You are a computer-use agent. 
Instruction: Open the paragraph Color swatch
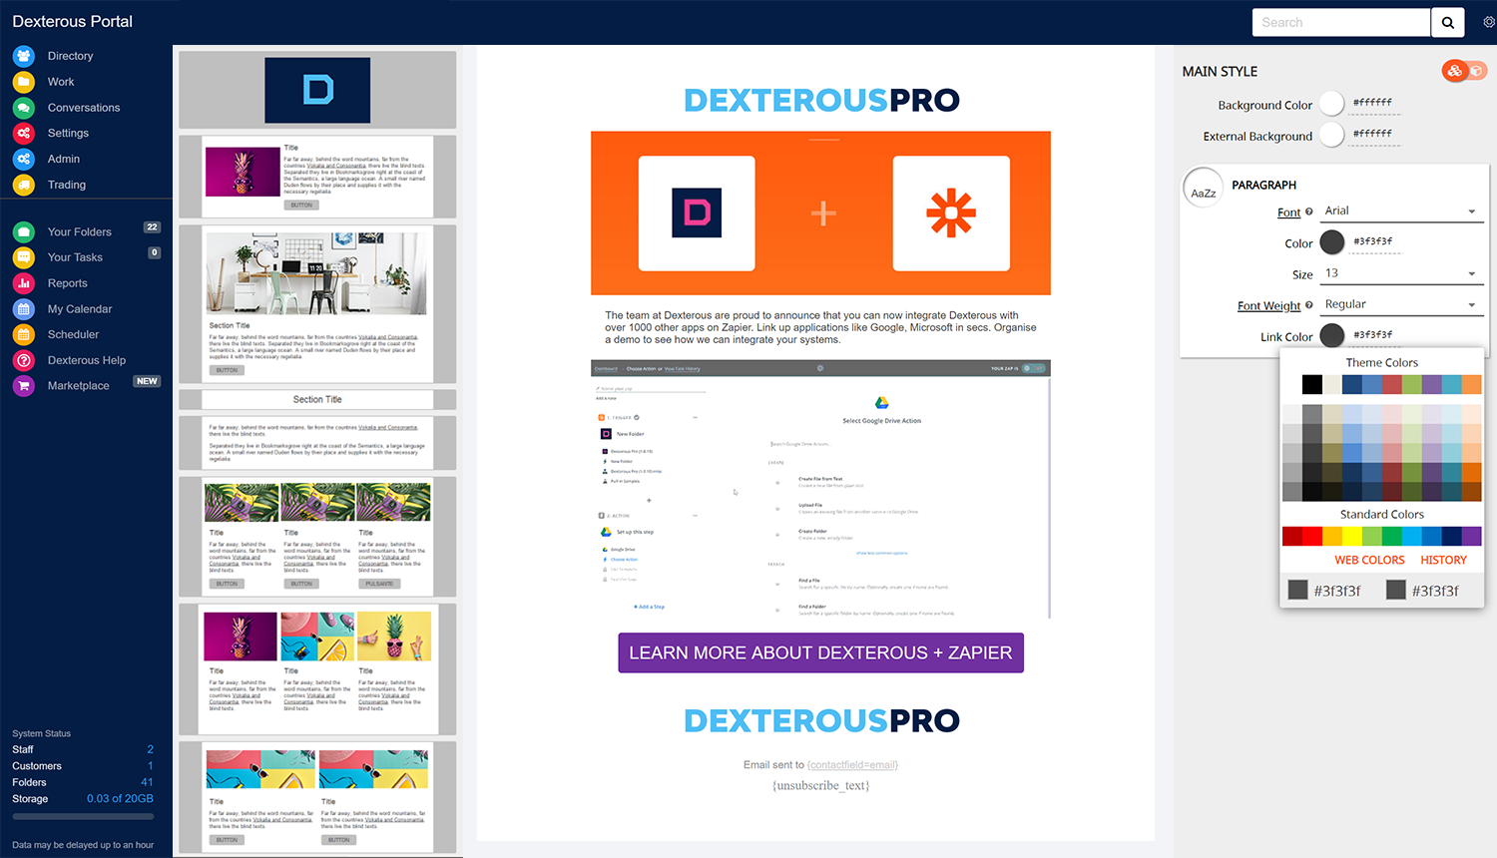coord(1331,242)
